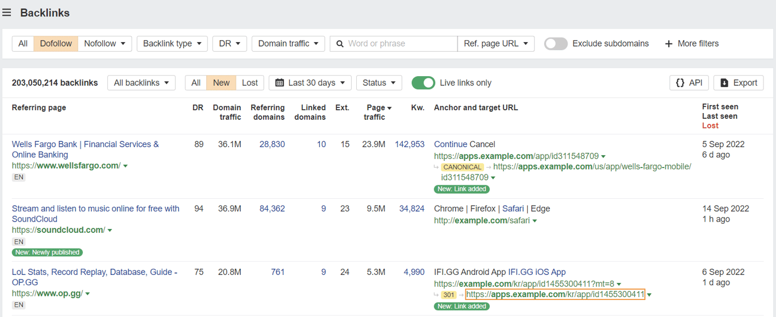This screenshot has width=776, height=317.
Task: Click the Word or phrase search field
Action: click(x=400, y=44)
